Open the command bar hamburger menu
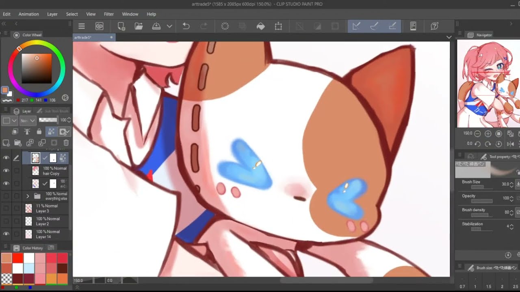This screenshot has width=520, height=292. click(x=82, y=26)
